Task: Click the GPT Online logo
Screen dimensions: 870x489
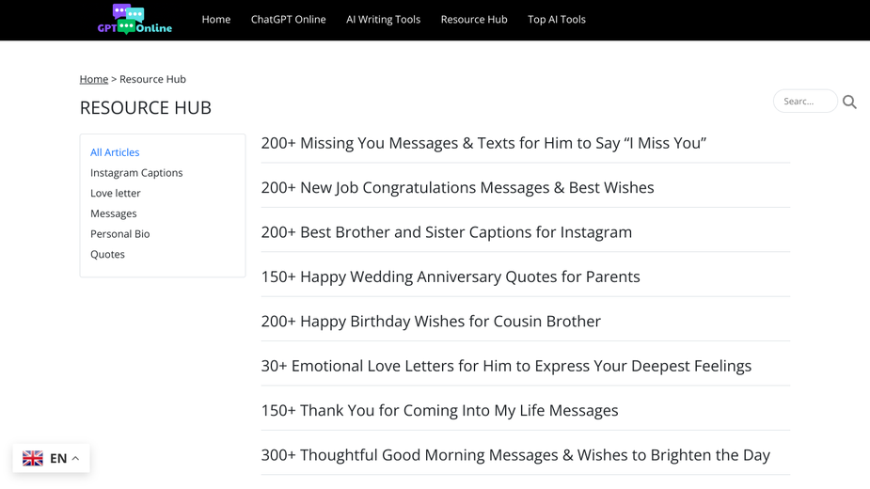Action: click(x=134, y=20)
